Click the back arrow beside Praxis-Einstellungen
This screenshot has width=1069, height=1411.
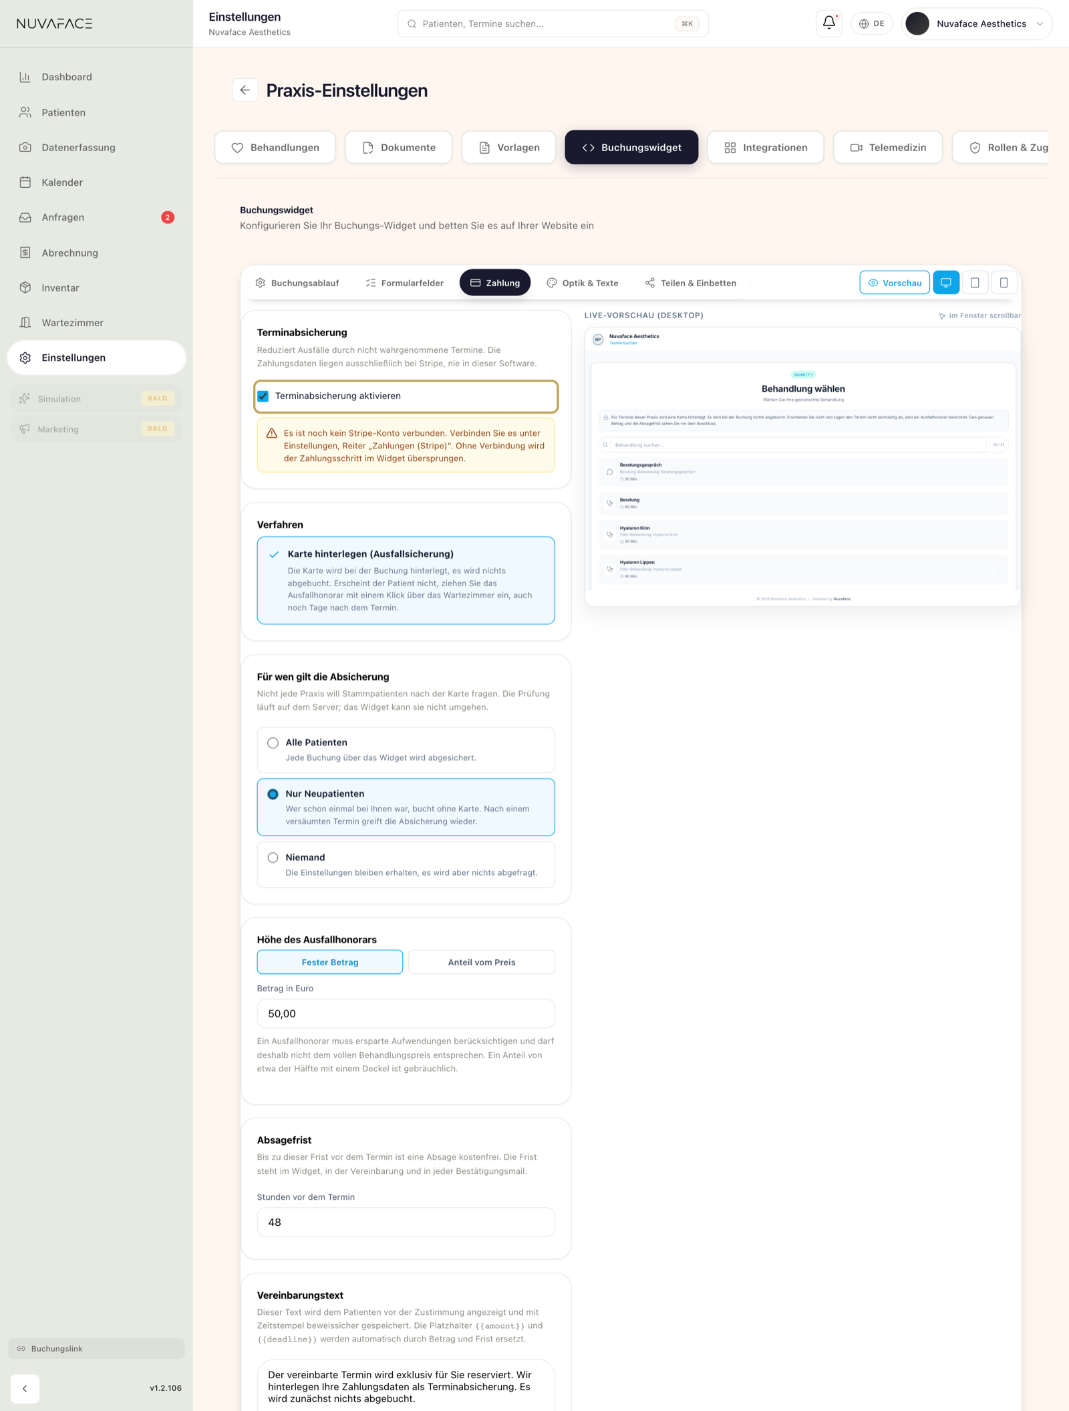tap(245, 90)
